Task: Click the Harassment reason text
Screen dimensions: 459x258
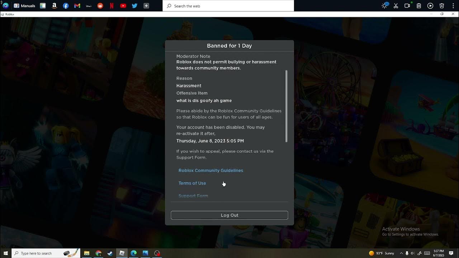Action: (x=189, y=86)
